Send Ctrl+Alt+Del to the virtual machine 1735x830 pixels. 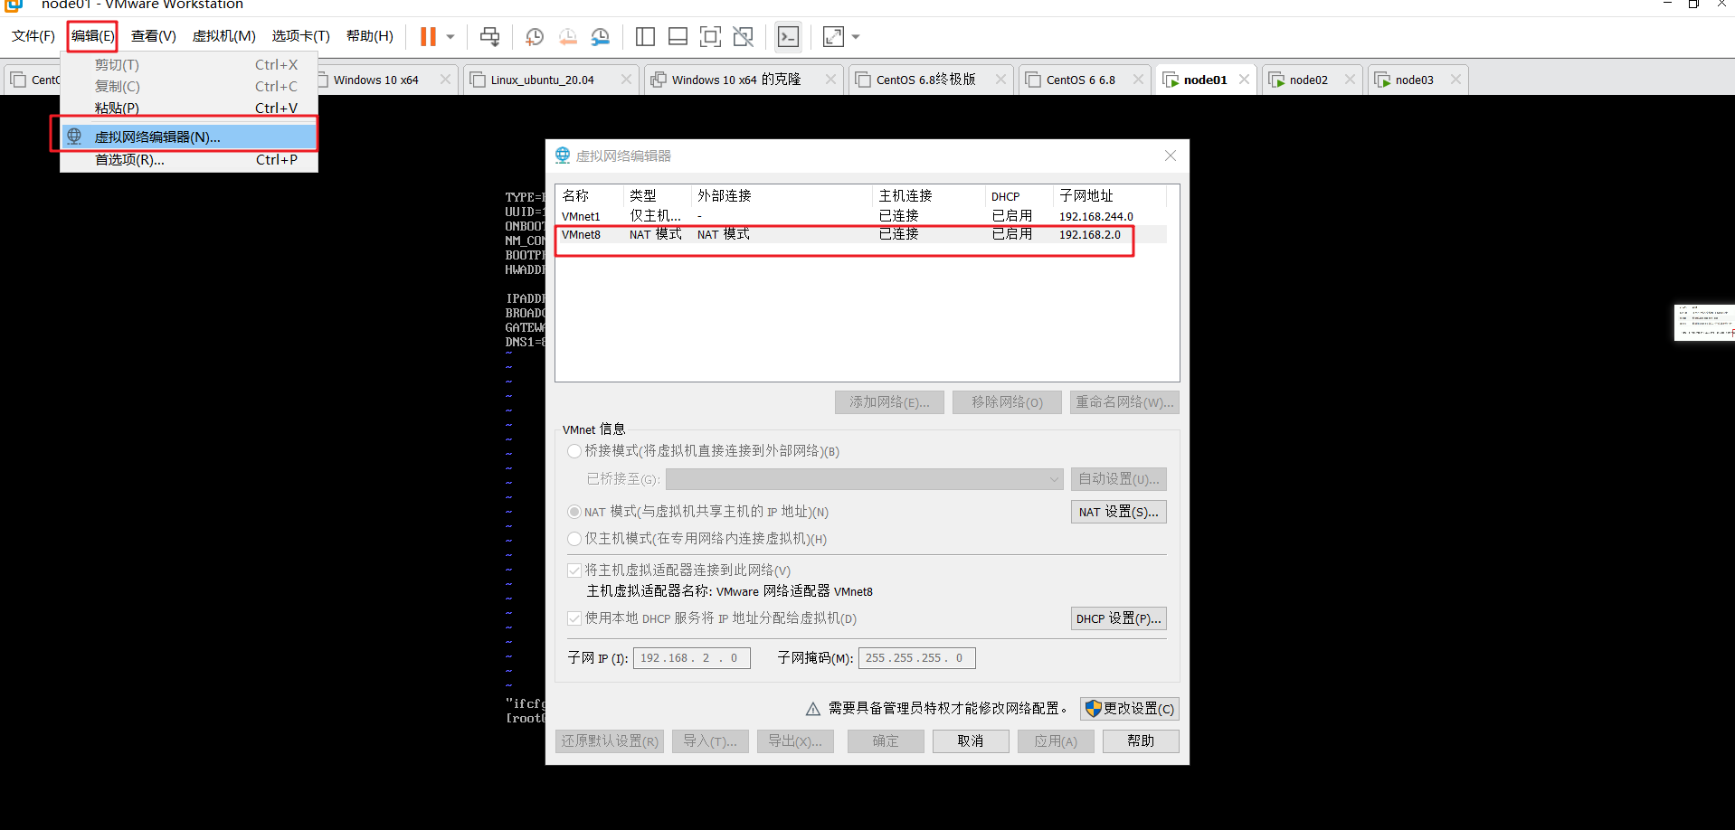click(489, 36)
